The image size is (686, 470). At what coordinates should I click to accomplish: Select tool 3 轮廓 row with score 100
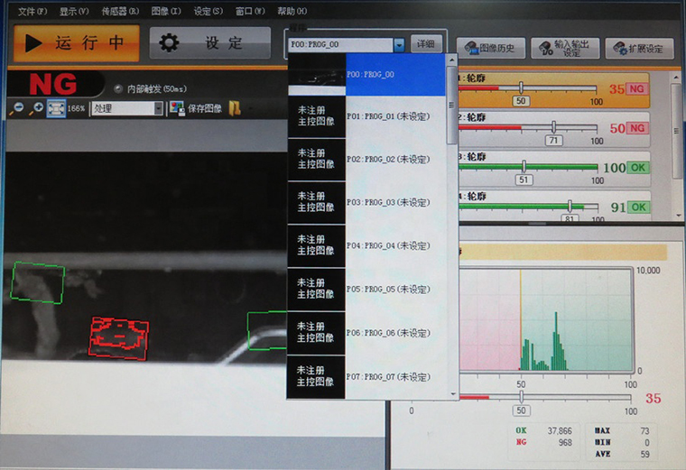554,170
